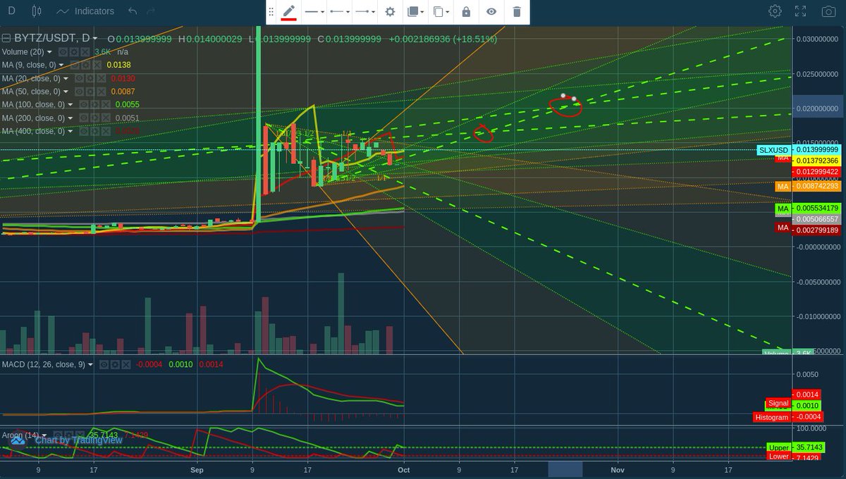Open settings for Volume (20) indicator
The width and height of the screenshot is (846, 479).
pyautogui.click(x=73, y=52)
